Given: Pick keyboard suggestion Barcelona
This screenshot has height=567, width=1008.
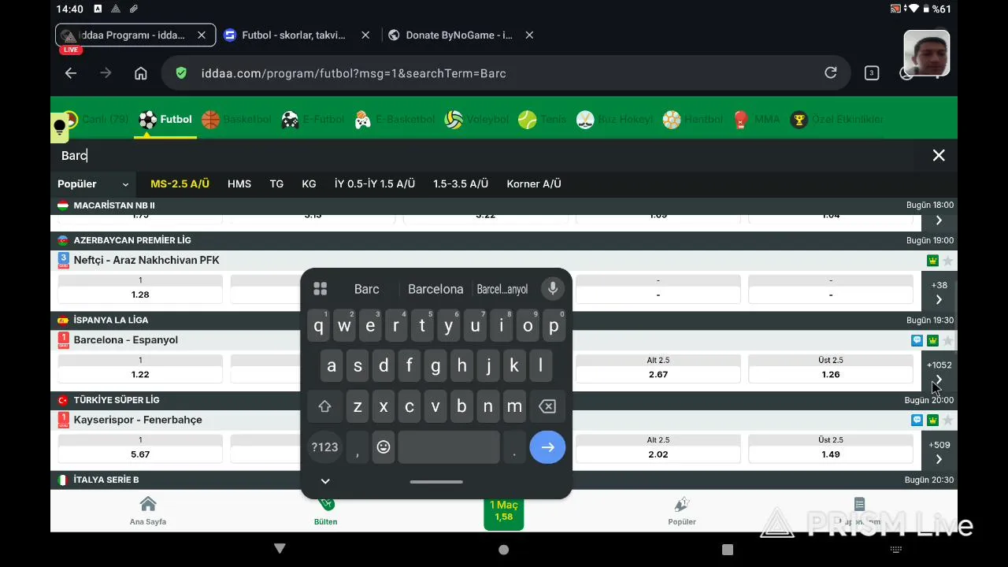Looking at the screenshot, I should coord(435,289).
